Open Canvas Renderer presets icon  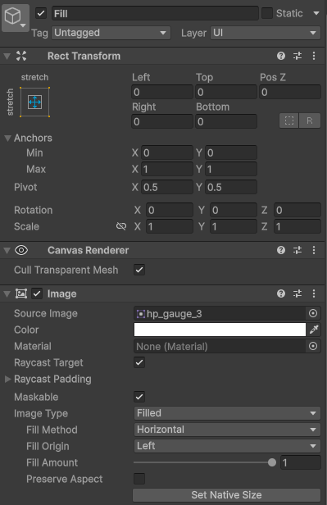coord(297,250)
